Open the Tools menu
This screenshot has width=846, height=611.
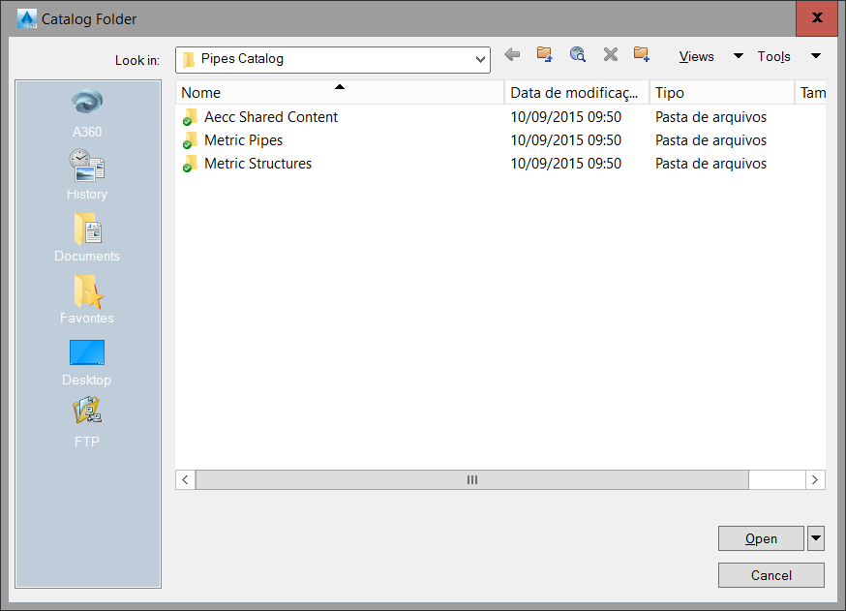tap(773, 57)
